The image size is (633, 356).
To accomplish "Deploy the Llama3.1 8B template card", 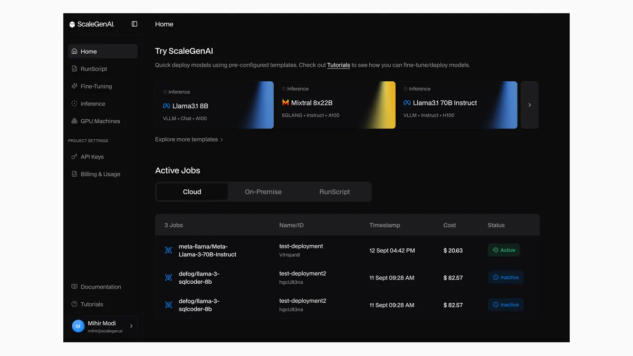I will (215, 105).
